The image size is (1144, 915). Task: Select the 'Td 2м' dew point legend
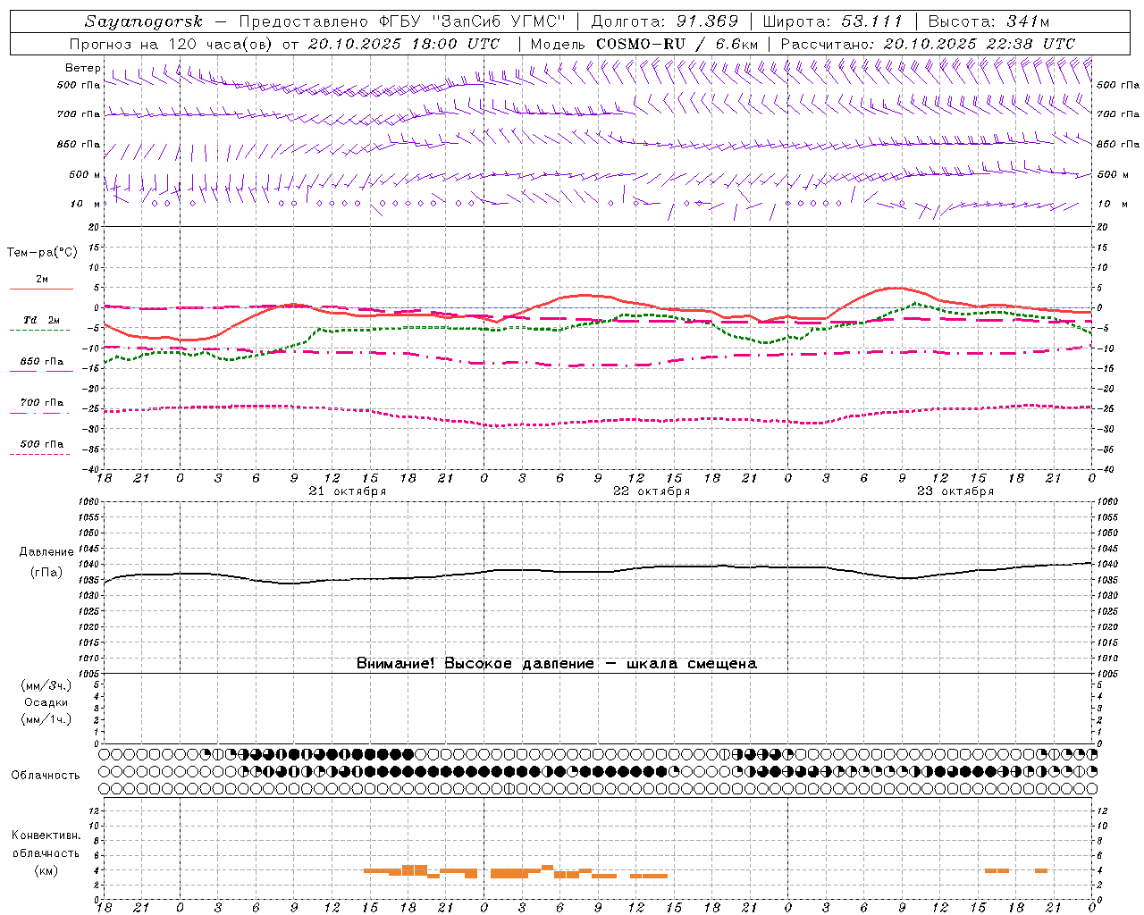click(41, 320)
